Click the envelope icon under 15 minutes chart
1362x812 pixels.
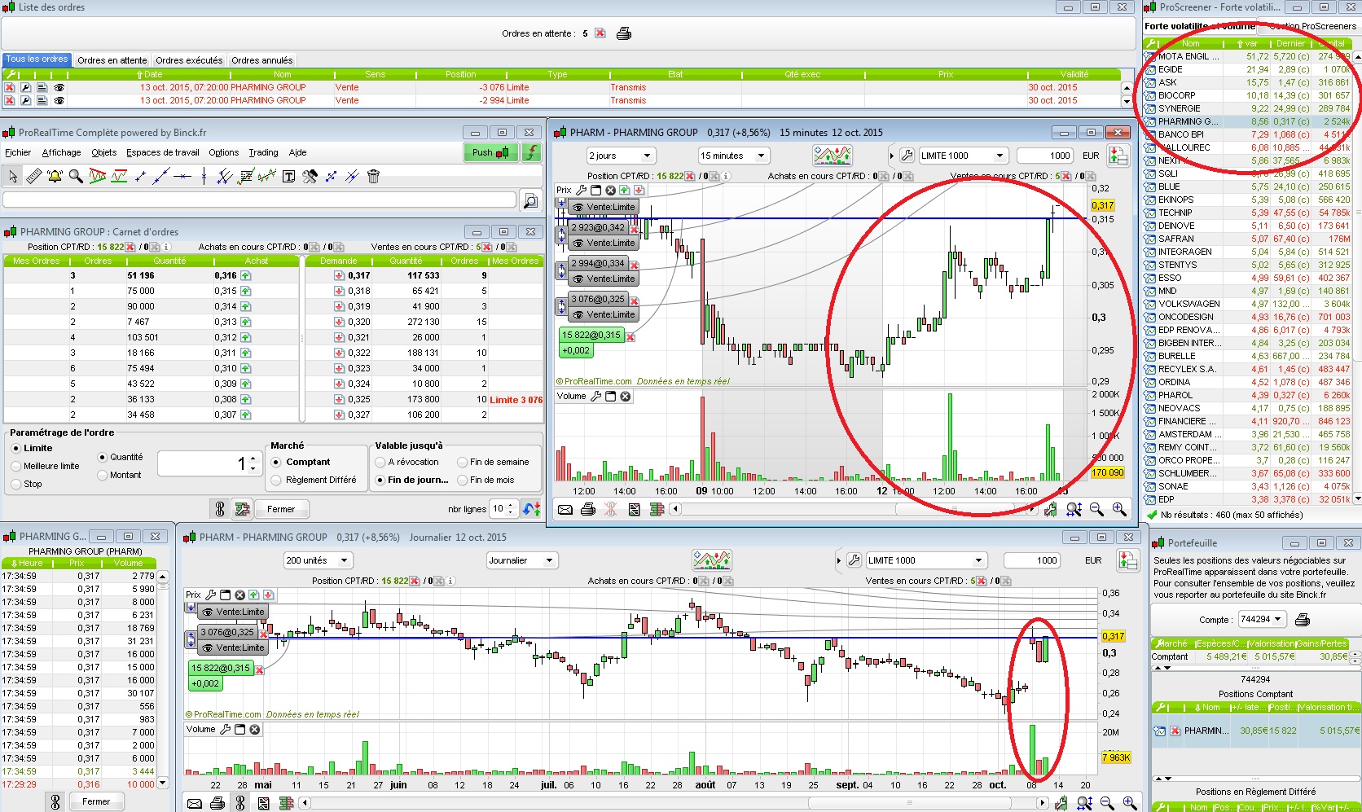click(565, 509)
